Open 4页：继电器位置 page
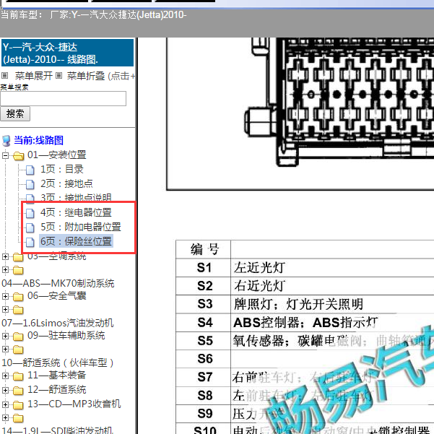Viewport: 434px width, 434px height. [76, 212]
